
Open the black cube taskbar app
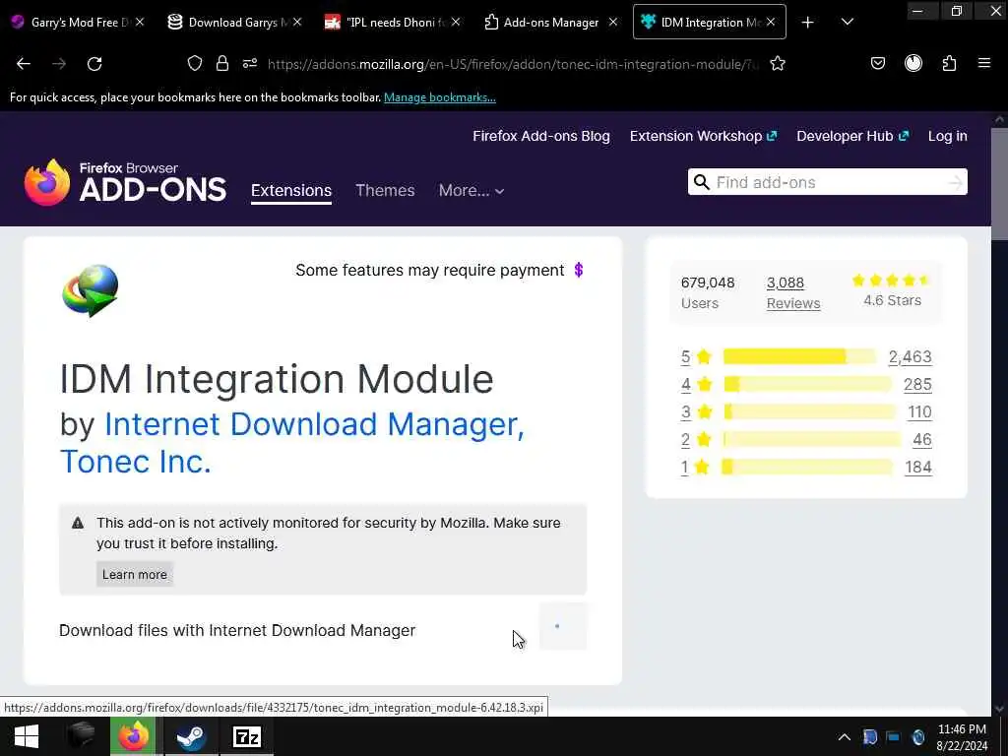pos(81,736)
